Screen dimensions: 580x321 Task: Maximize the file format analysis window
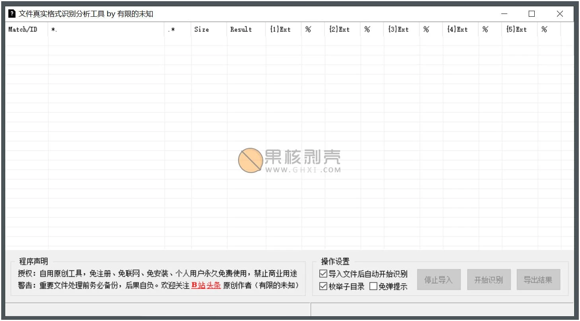pyautogui.click(x=532, y=14)
